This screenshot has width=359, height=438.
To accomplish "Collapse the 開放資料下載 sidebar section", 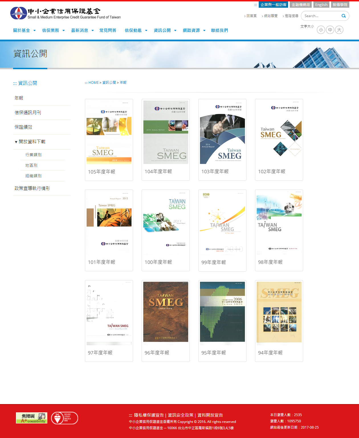I will tap(30, 142).
